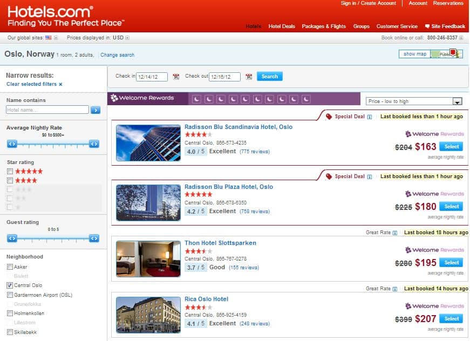Screen dimensions: 470x341
Task: Open Customer Service tab
Action: pyautogui.click(x=397, y=26)
